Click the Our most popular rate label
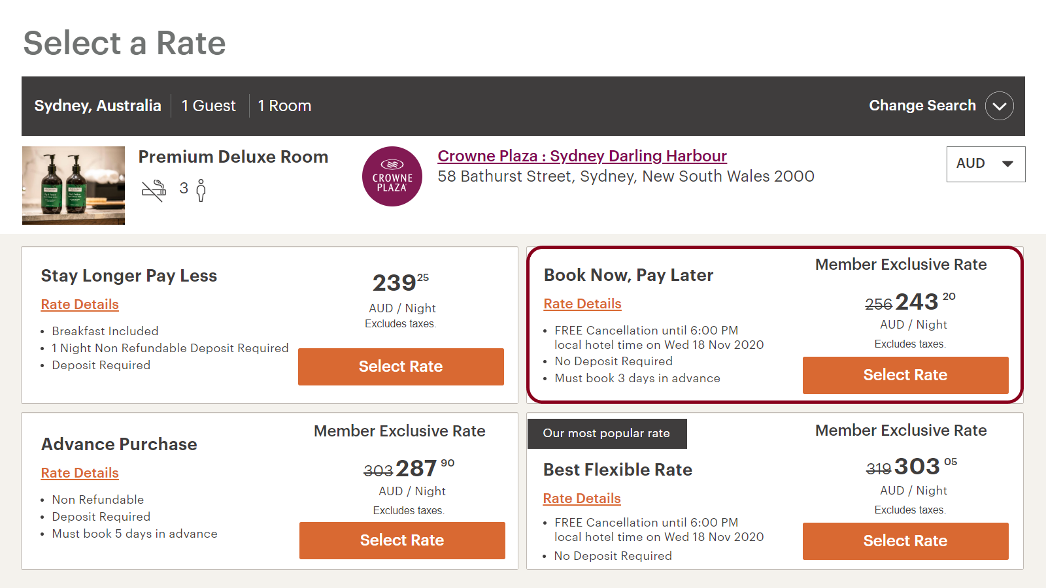The width and height of the screenshot is (1046, 588). click(x=607, y=433)
